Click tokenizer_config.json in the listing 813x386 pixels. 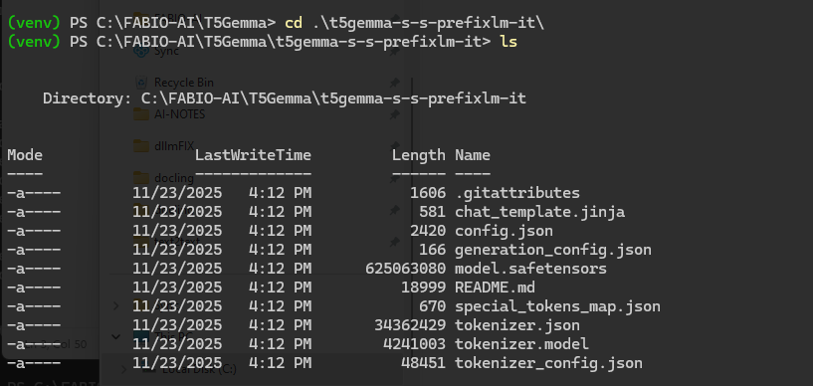click(548, 363)
